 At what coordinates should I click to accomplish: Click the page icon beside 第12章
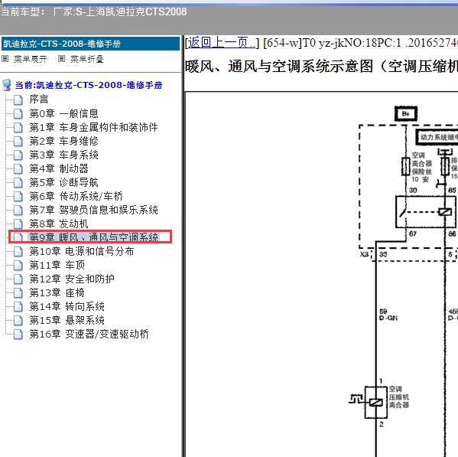coord(18,279)
